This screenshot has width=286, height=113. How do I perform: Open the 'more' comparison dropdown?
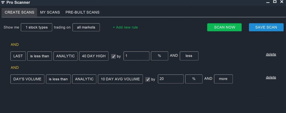[223, 79]
